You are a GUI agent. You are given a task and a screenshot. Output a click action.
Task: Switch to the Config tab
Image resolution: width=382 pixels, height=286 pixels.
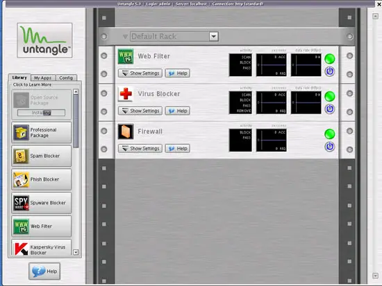(x=66, y=78)
